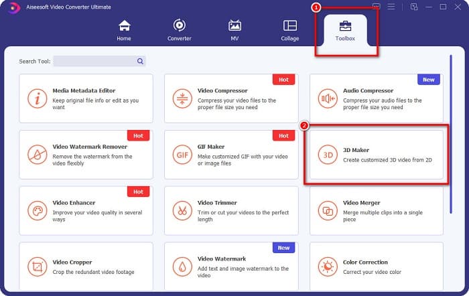Click the Video Watermark droplet icon

[x=182, y=267]
